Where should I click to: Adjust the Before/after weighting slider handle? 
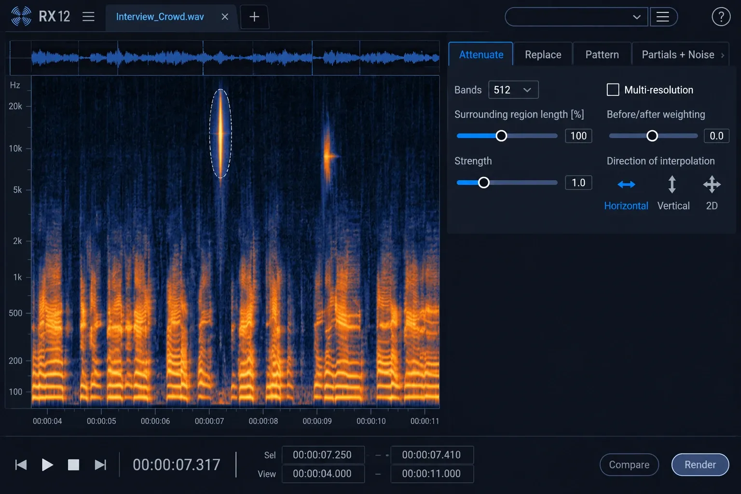tap(652, 136)
